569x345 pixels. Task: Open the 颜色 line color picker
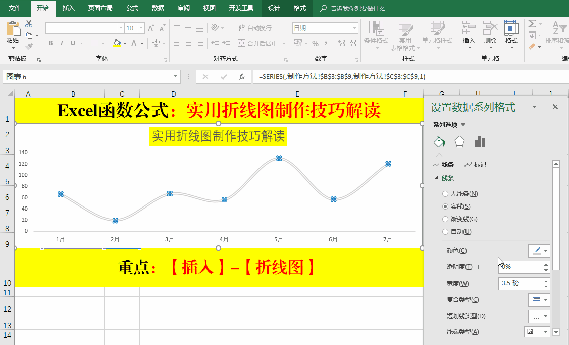[x=539, y=251]
